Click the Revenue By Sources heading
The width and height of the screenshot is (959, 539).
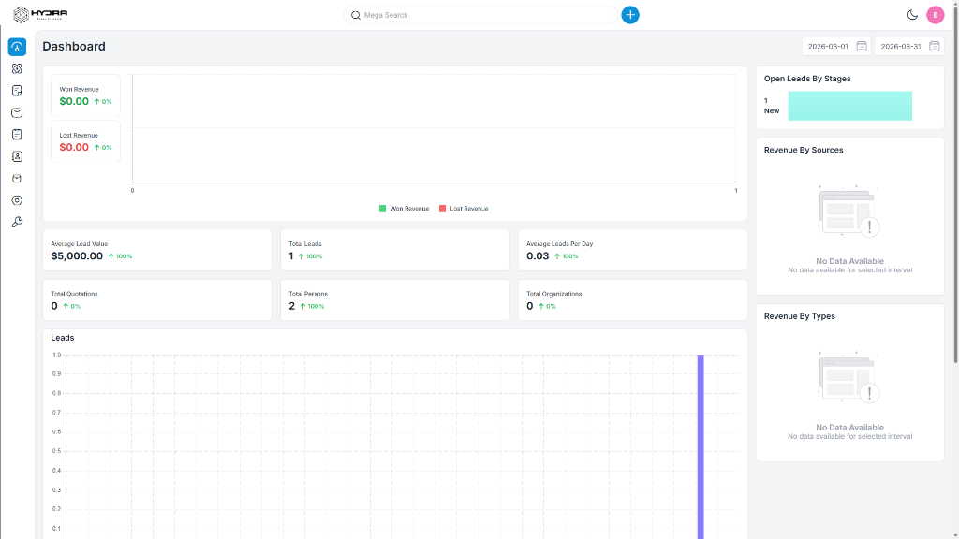point(804,150)
